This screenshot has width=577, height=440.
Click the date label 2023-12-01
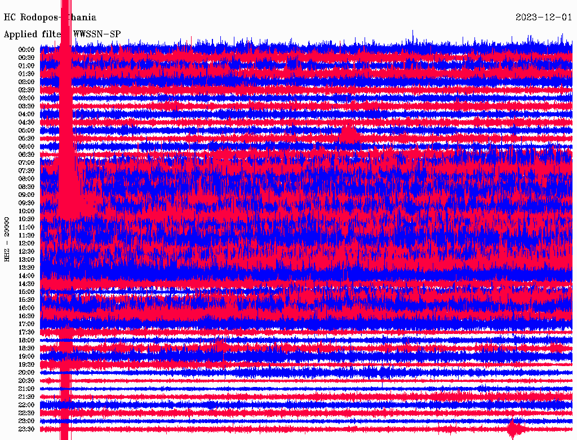click(544, 17)
